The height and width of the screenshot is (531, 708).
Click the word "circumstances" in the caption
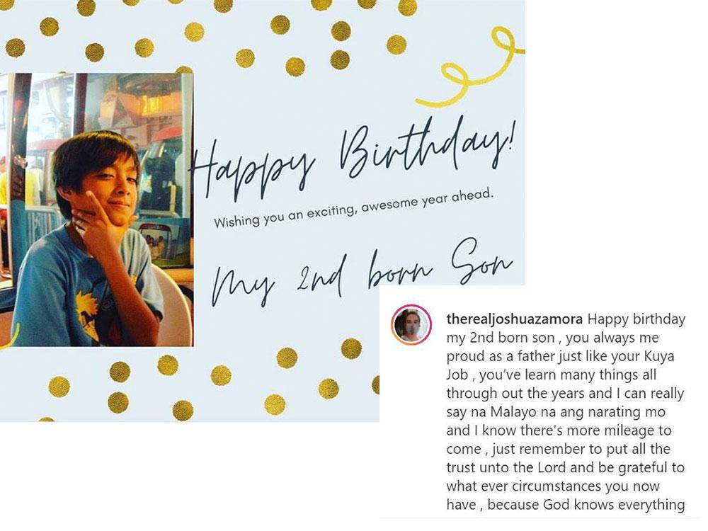(x=556, y=486)
